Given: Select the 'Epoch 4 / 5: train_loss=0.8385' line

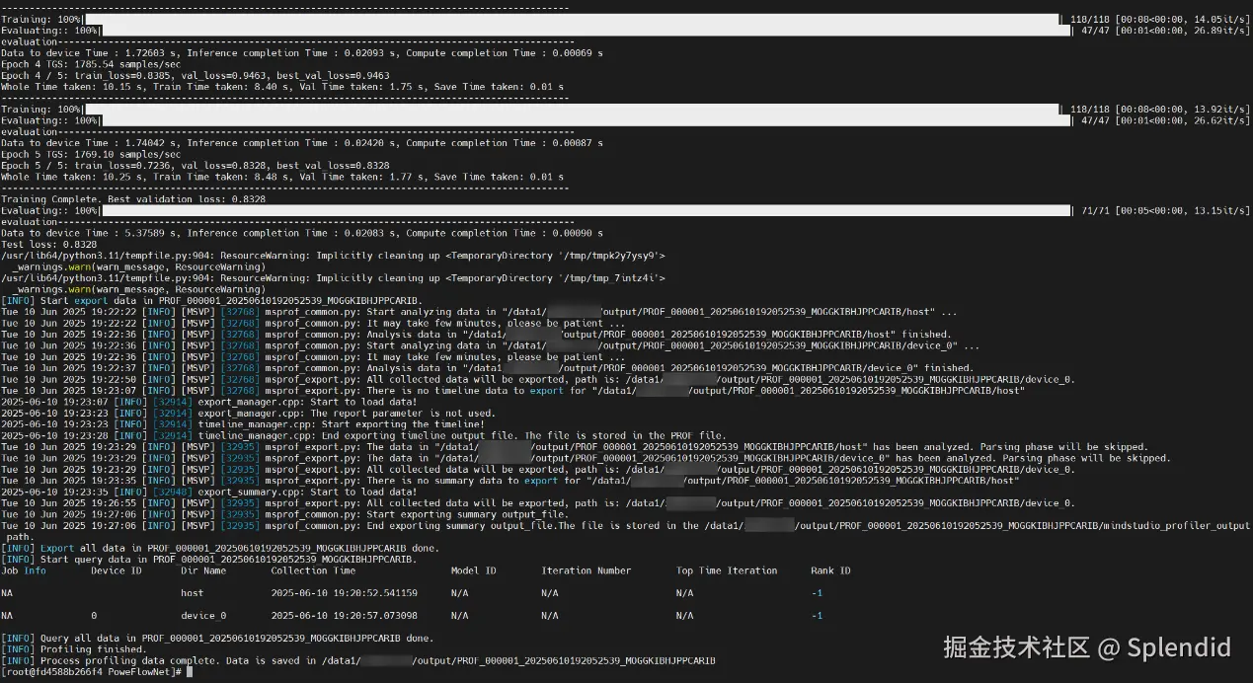Looking at the screenshot, I should [196, 75].
